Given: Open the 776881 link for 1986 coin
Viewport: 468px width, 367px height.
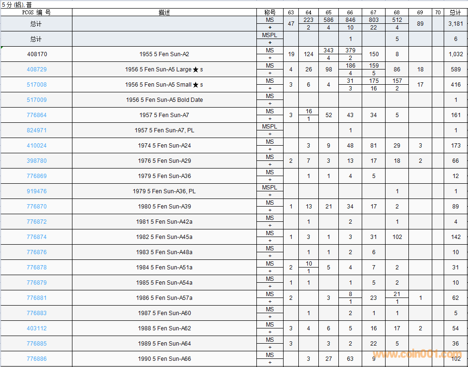Looking at the screenshot, I should click(x=37, y=298).
